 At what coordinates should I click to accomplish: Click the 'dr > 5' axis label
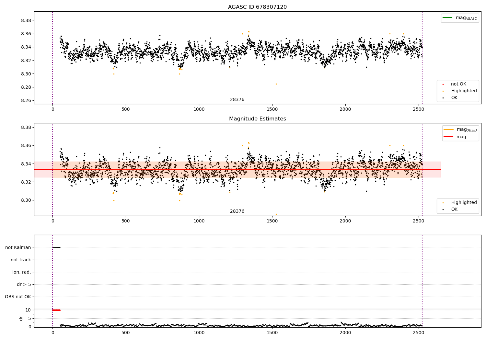click(24, 284)
